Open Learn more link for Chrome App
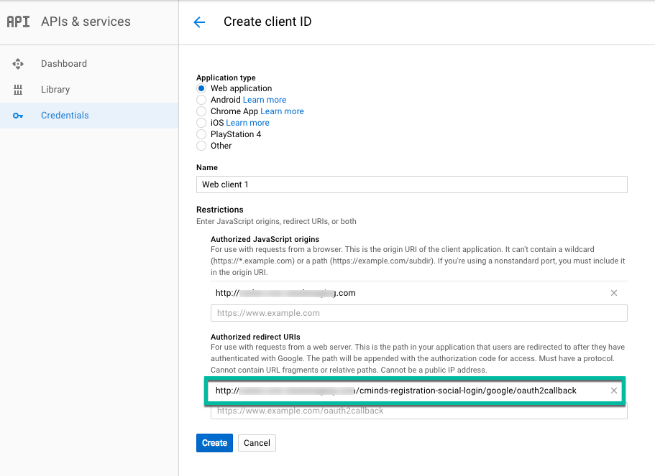 tap(282, 111)
